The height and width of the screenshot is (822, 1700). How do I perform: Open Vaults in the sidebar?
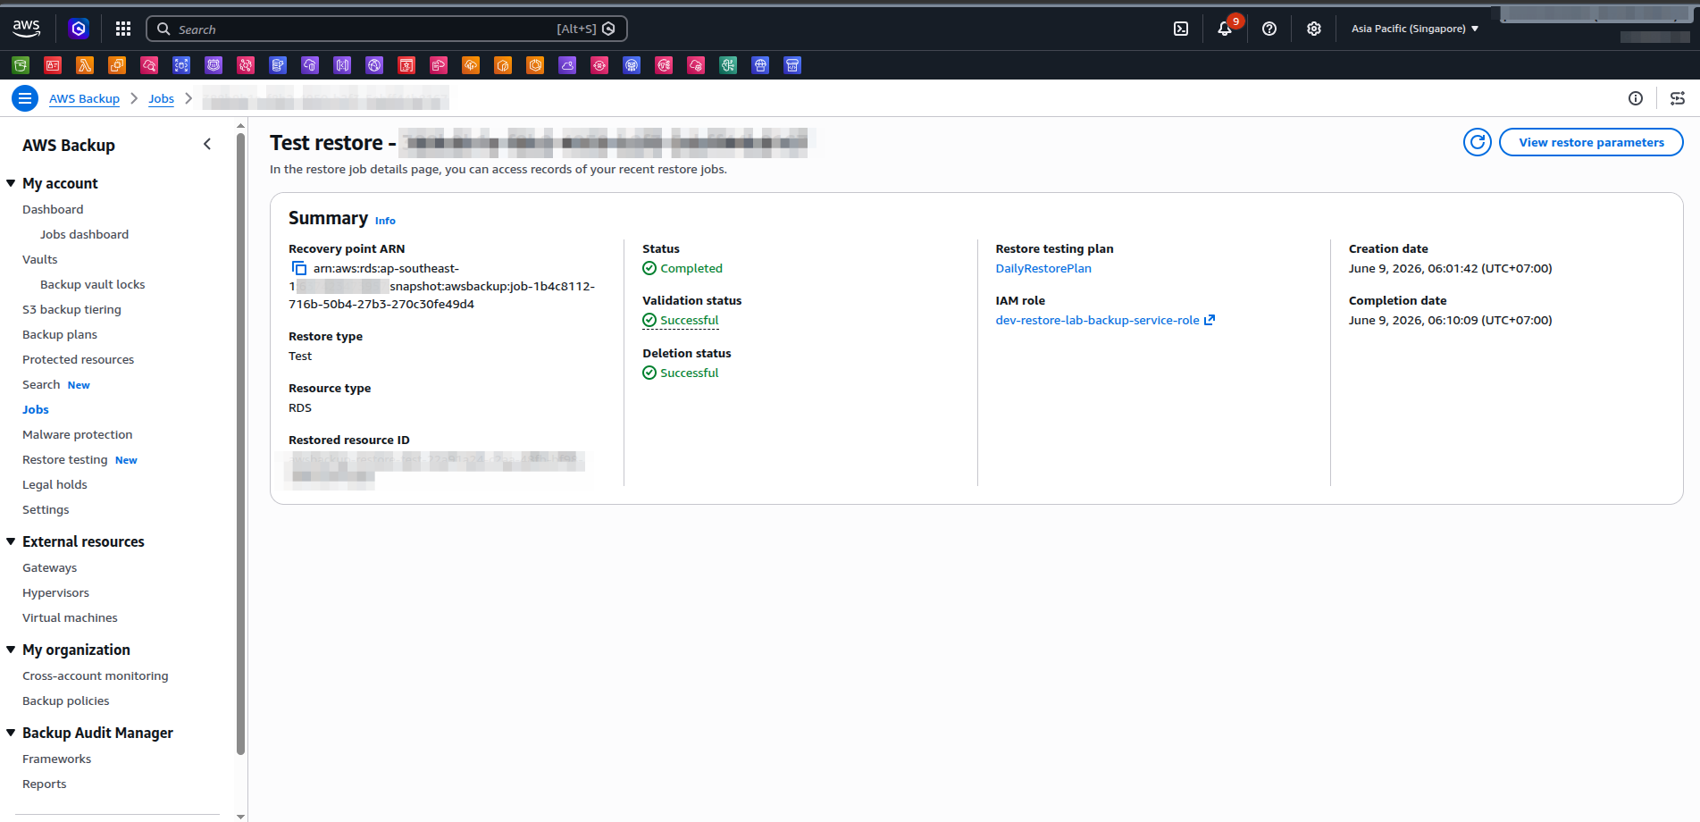[39, 259]
